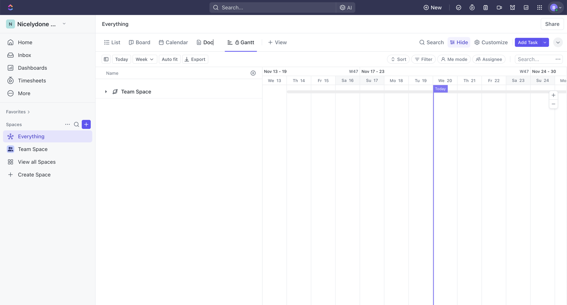Click the Export button
Image resolution: width=567 pixels, height=305 pixels.
195,59
